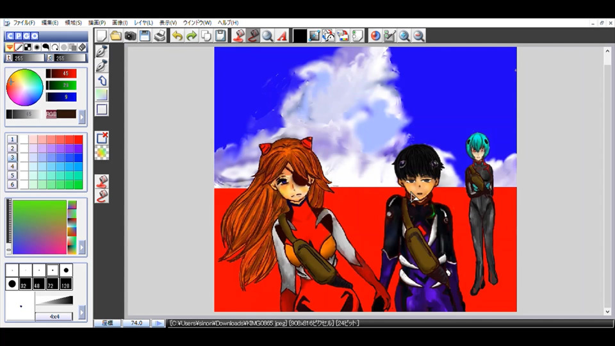615x346 pixels.
Task: Select the gradient fill square tool
Action: [102, 95]
